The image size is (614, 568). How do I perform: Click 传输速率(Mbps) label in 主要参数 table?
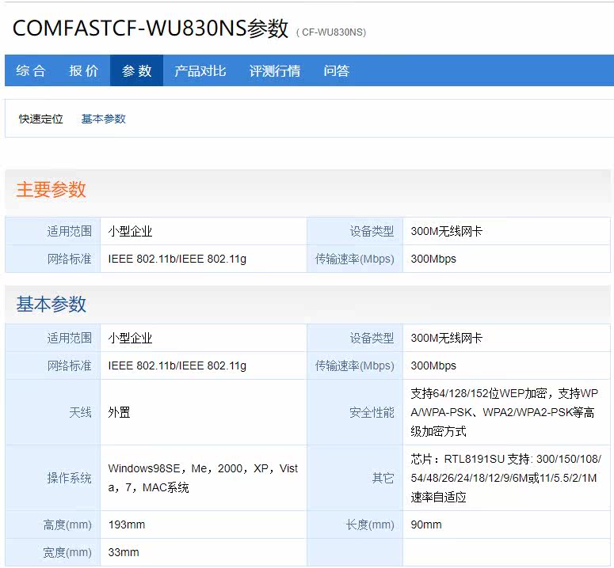[355, 259]
